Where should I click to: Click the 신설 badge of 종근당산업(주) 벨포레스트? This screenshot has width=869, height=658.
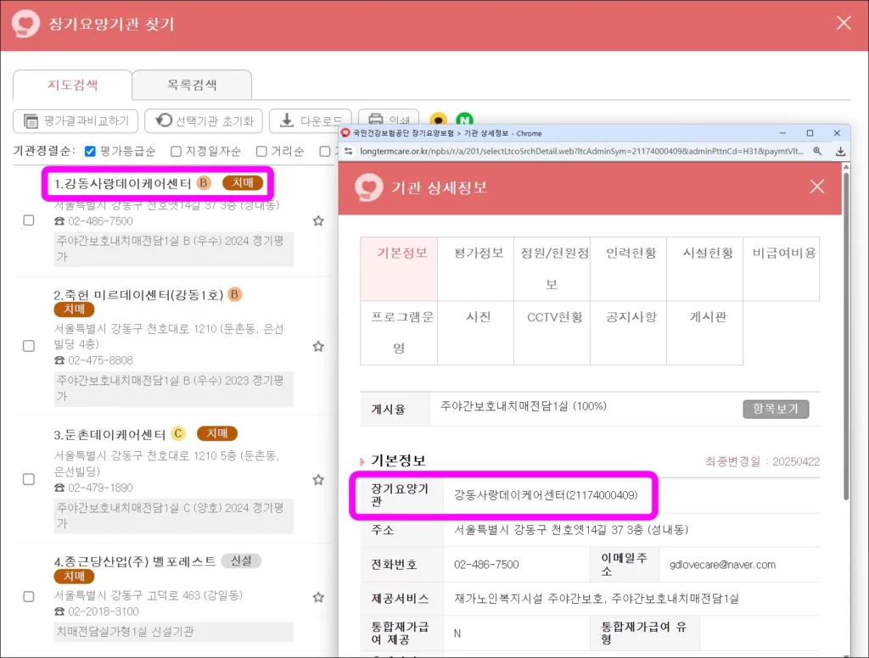pyautogui.click(x=241, y=560)
